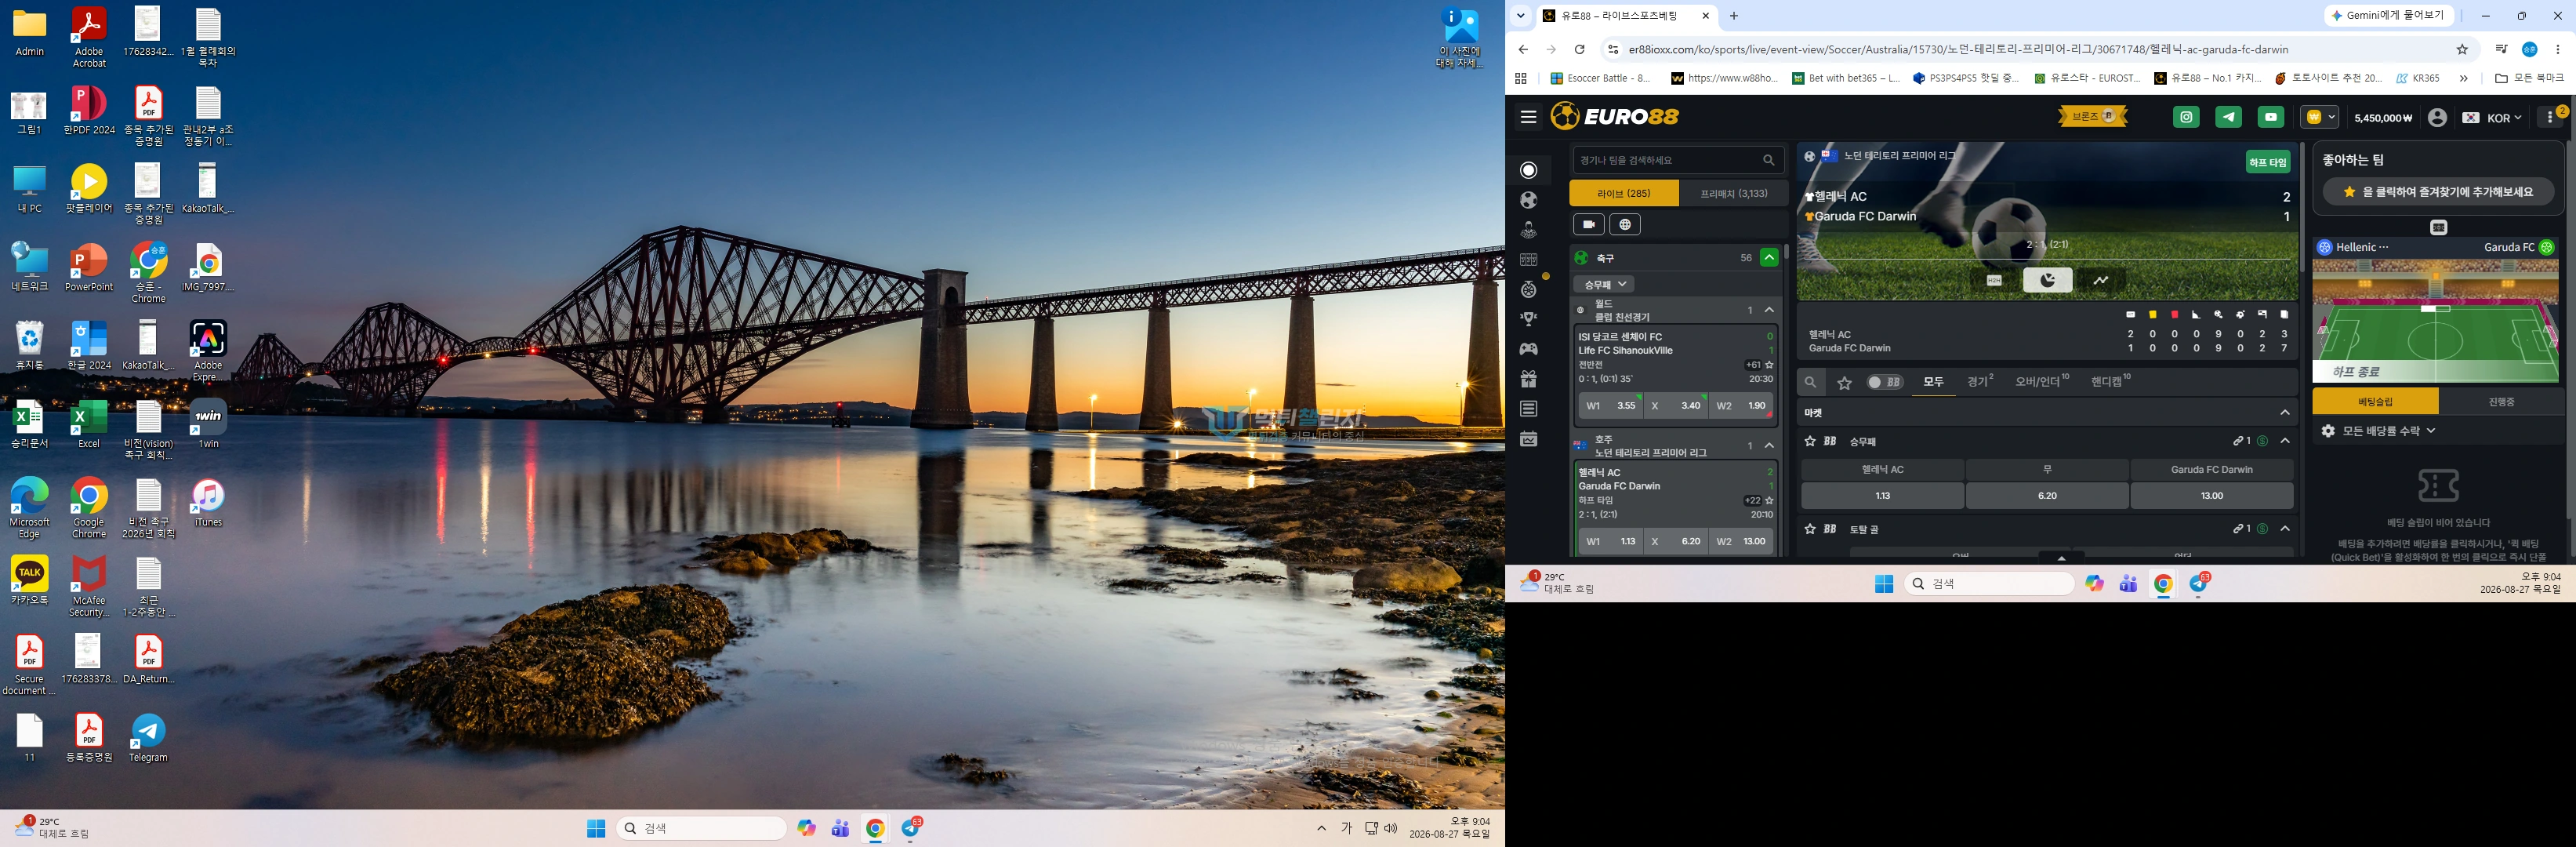Open the gamepad e-sports sidebar icon
The image size is (2576, 847).
1528,349
